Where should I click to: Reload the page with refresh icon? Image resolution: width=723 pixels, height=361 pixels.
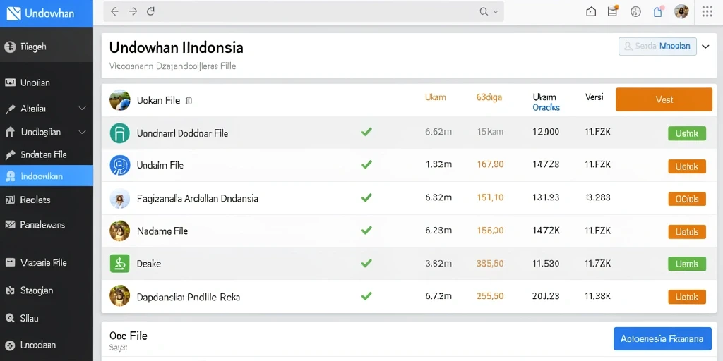coord(150,12)
